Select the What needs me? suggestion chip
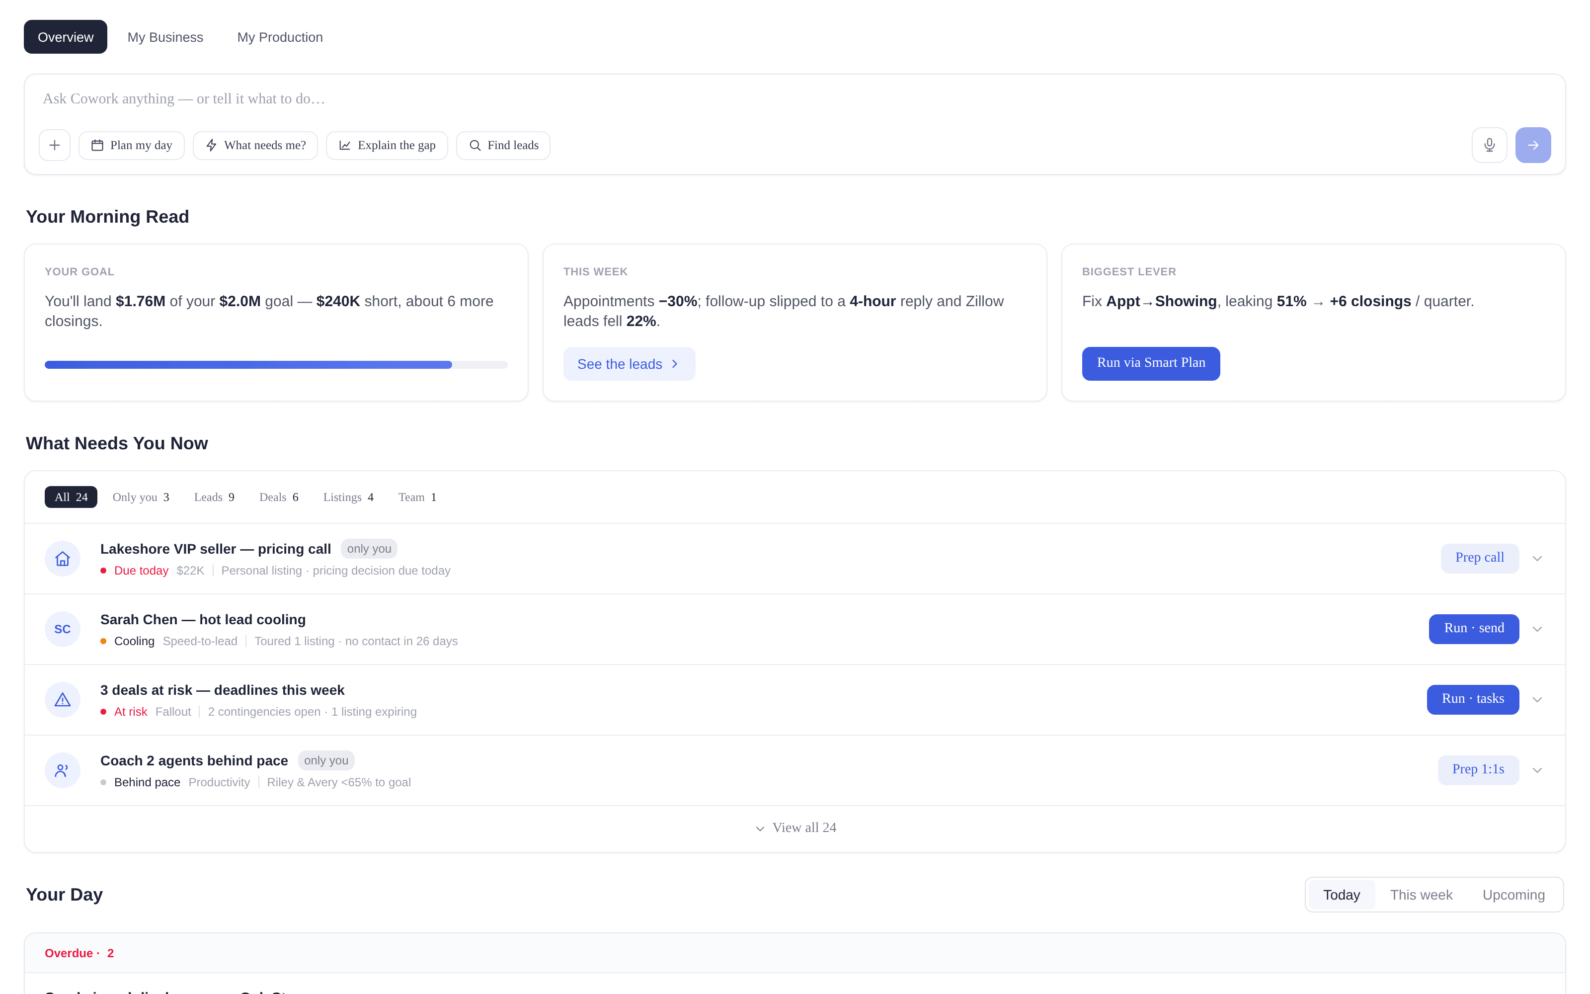1590x994 pixels. click(255, 145)
